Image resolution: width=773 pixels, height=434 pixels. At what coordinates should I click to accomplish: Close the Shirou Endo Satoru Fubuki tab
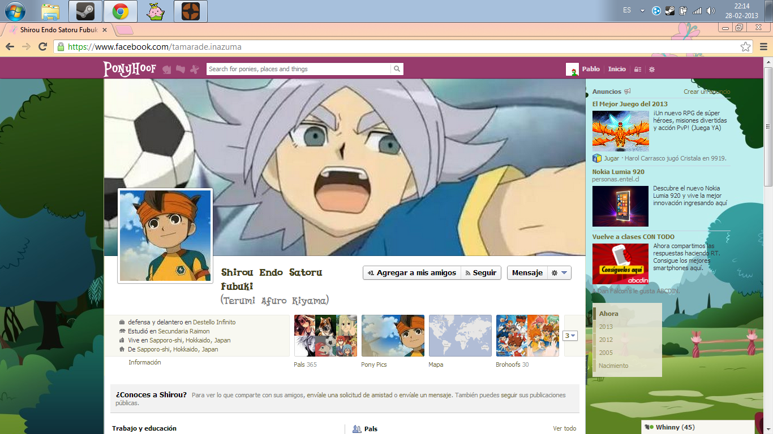105,29
